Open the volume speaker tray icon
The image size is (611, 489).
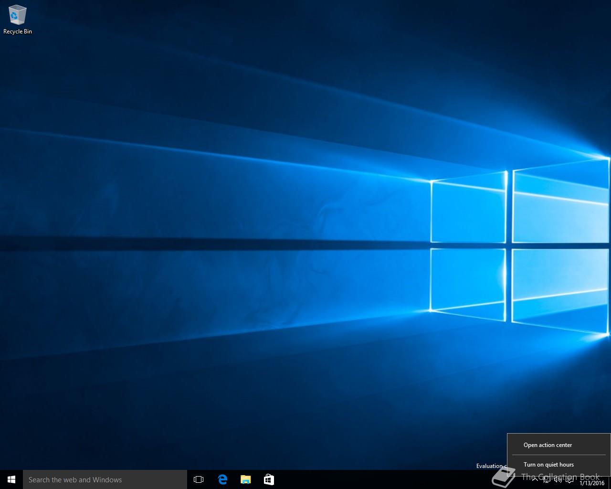[558, 479]
